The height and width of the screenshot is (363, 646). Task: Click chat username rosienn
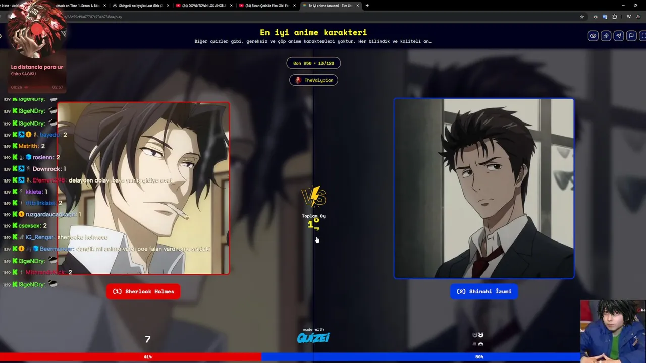click(43, 157)
